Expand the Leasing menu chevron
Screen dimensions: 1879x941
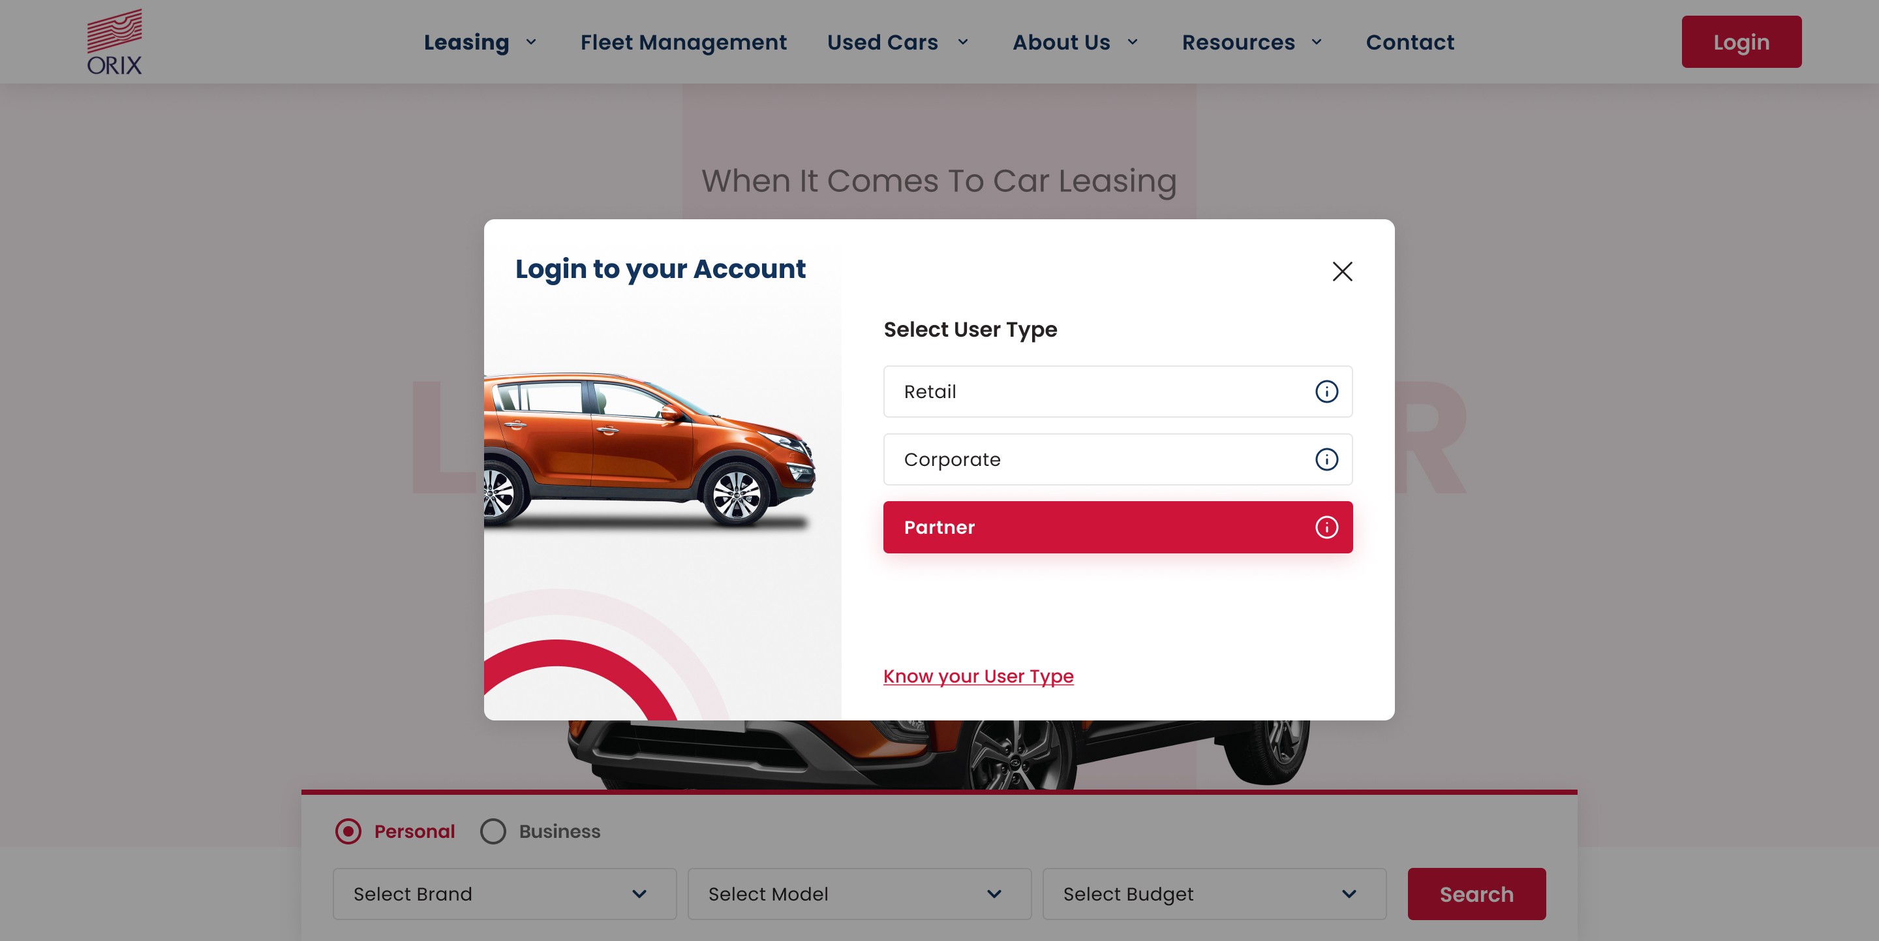point(531,42)
